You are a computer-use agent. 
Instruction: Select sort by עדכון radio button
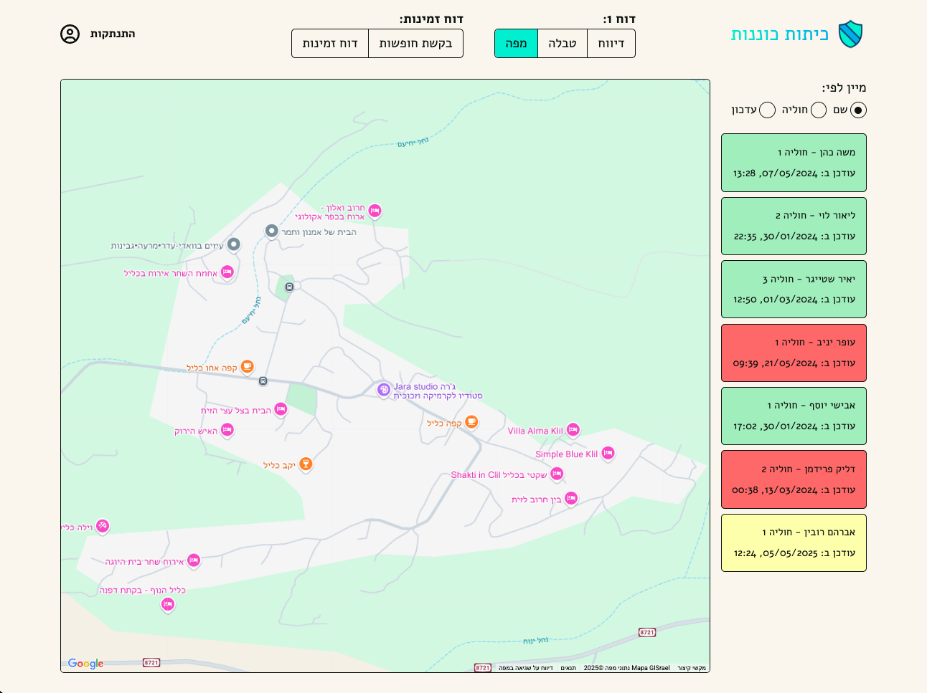[x=767, y=110]
